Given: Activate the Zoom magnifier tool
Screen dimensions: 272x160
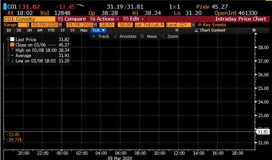Looking at the screenshot, I should tap(170, 36).
